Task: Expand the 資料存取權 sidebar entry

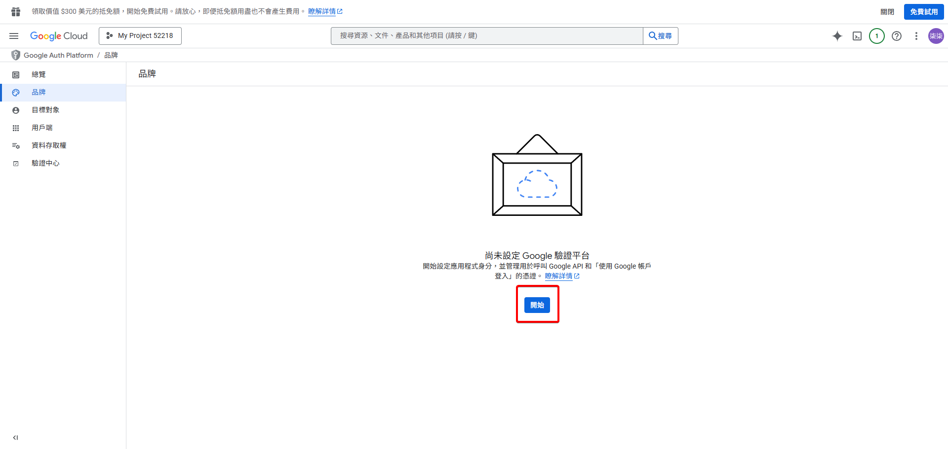Action: point(49,145)
